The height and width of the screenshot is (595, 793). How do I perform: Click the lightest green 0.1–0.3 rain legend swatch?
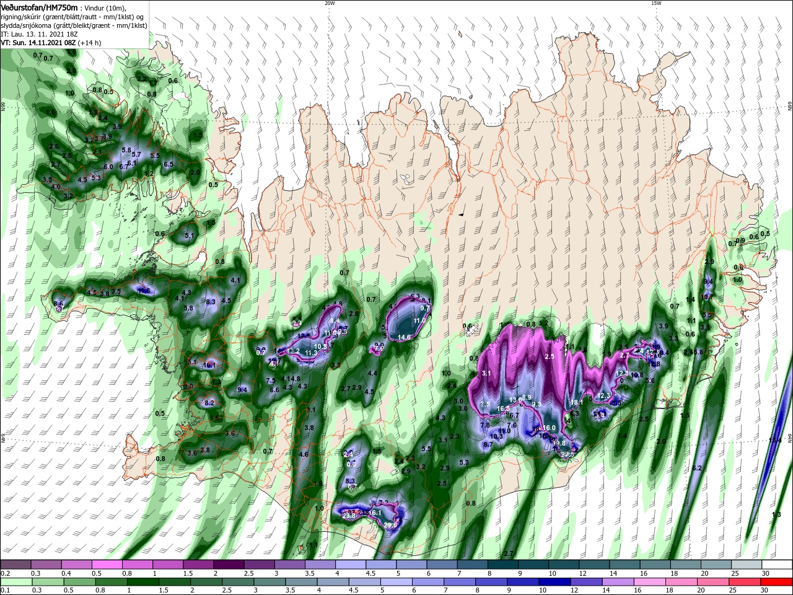point(16,582)
